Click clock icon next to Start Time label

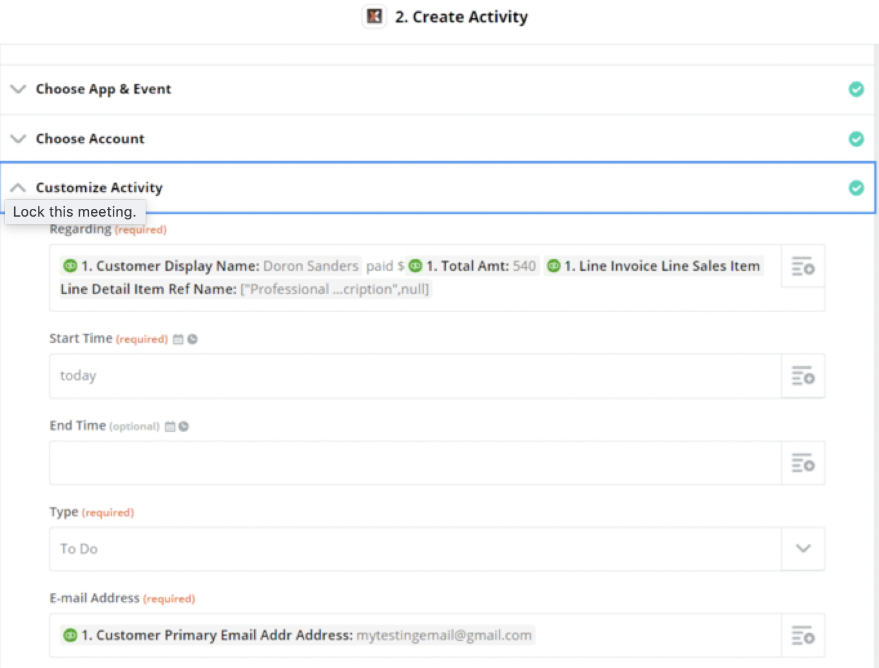[193, 339]
